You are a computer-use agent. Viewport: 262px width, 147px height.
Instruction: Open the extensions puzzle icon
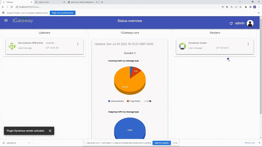246,7
